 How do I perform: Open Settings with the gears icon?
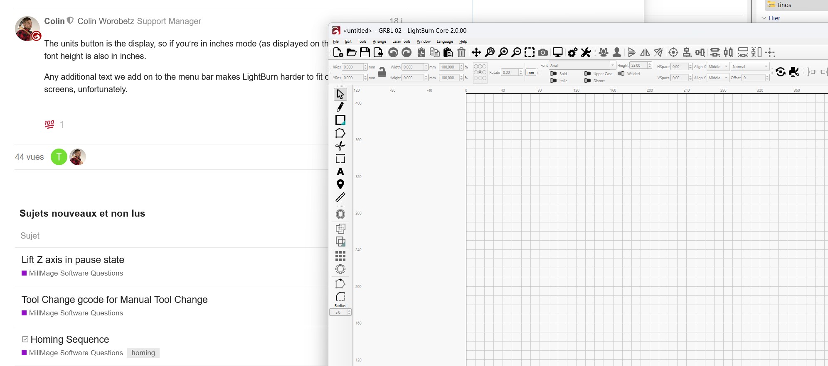pos(573,52)
